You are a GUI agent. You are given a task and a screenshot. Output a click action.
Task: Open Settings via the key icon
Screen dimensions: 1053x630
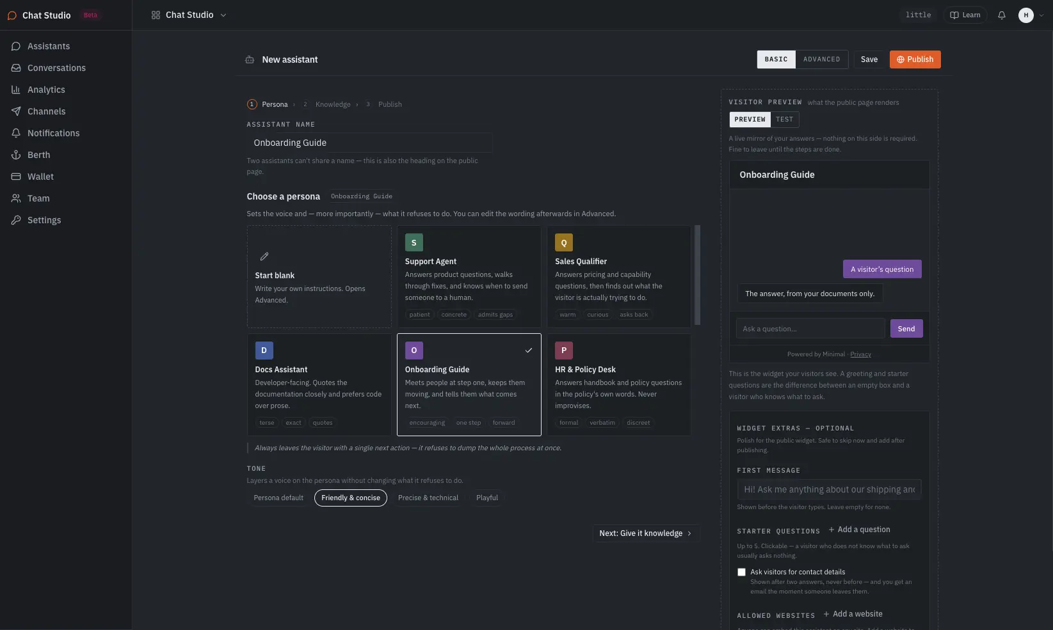point(16,220)
